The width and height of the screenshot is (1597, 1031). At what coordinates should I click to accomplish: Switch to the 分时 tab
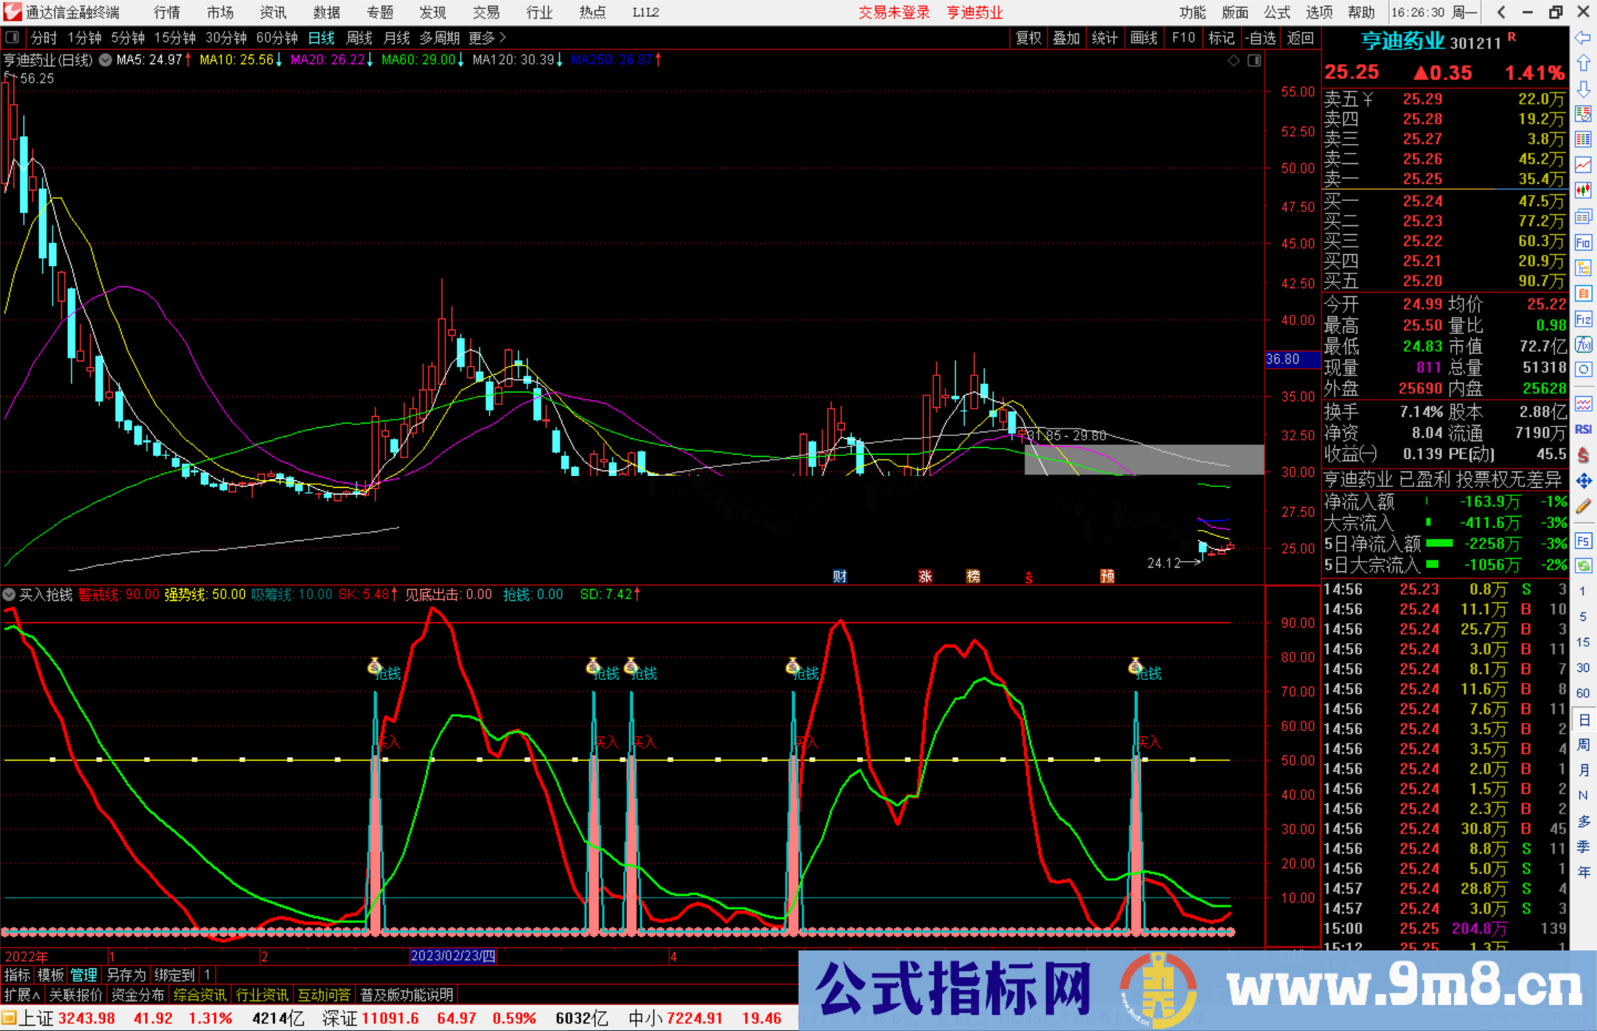click(x=44, y=38)
